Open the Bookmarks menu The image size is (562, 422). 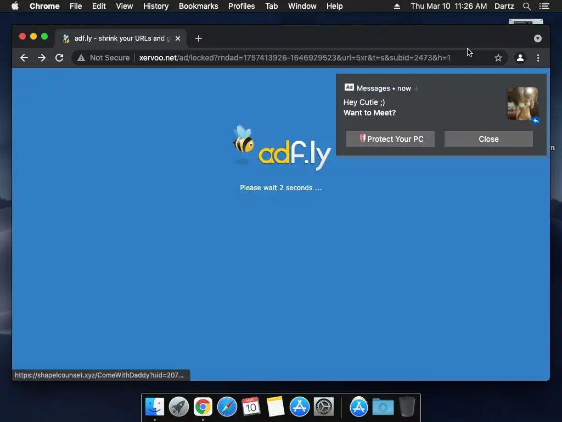[199, 6]
